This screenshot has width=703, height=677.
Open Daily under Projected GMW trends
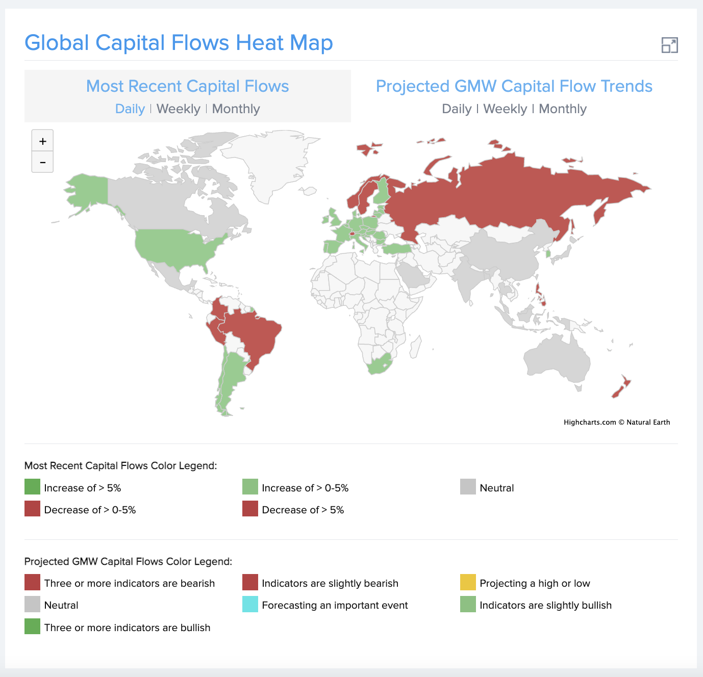tap(457, 109)
